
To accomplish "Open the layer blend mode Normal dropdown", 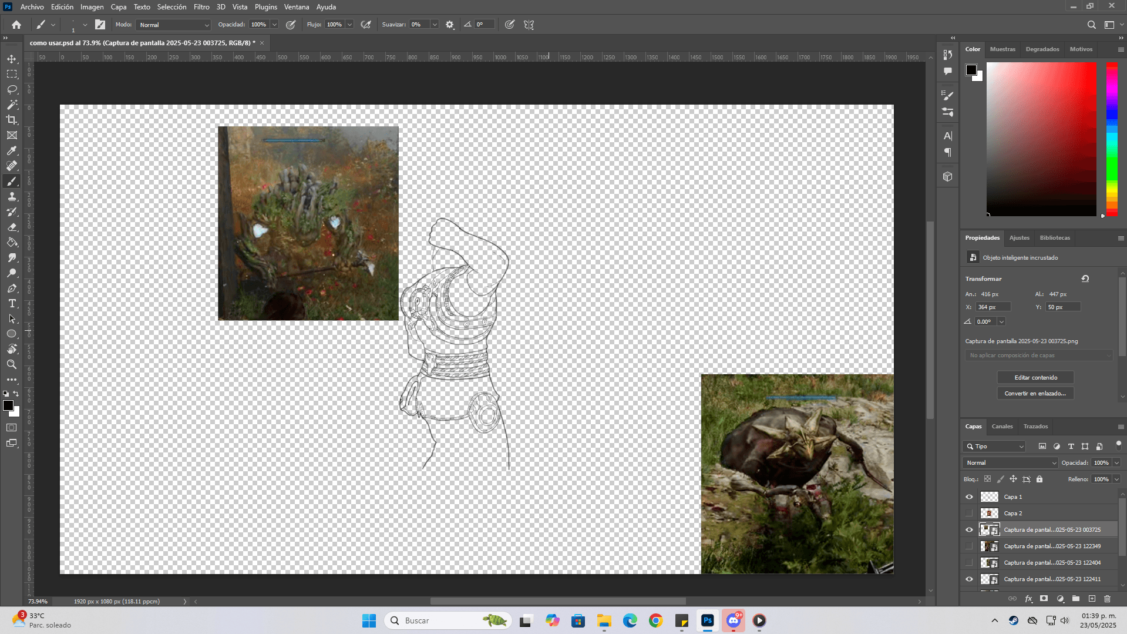I will 1010,463.
